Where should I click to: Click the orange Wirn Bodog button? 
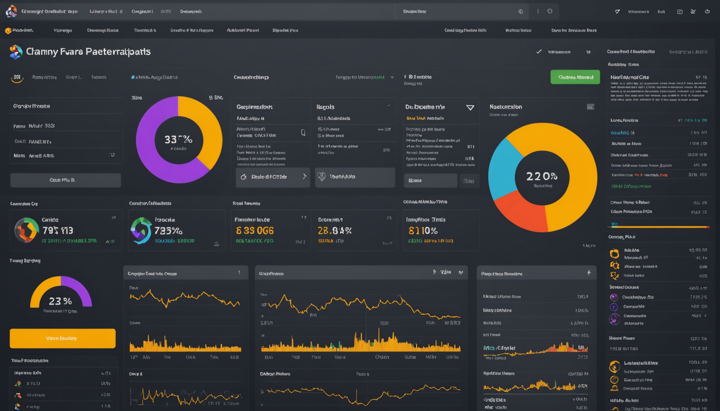coord(62,338)
